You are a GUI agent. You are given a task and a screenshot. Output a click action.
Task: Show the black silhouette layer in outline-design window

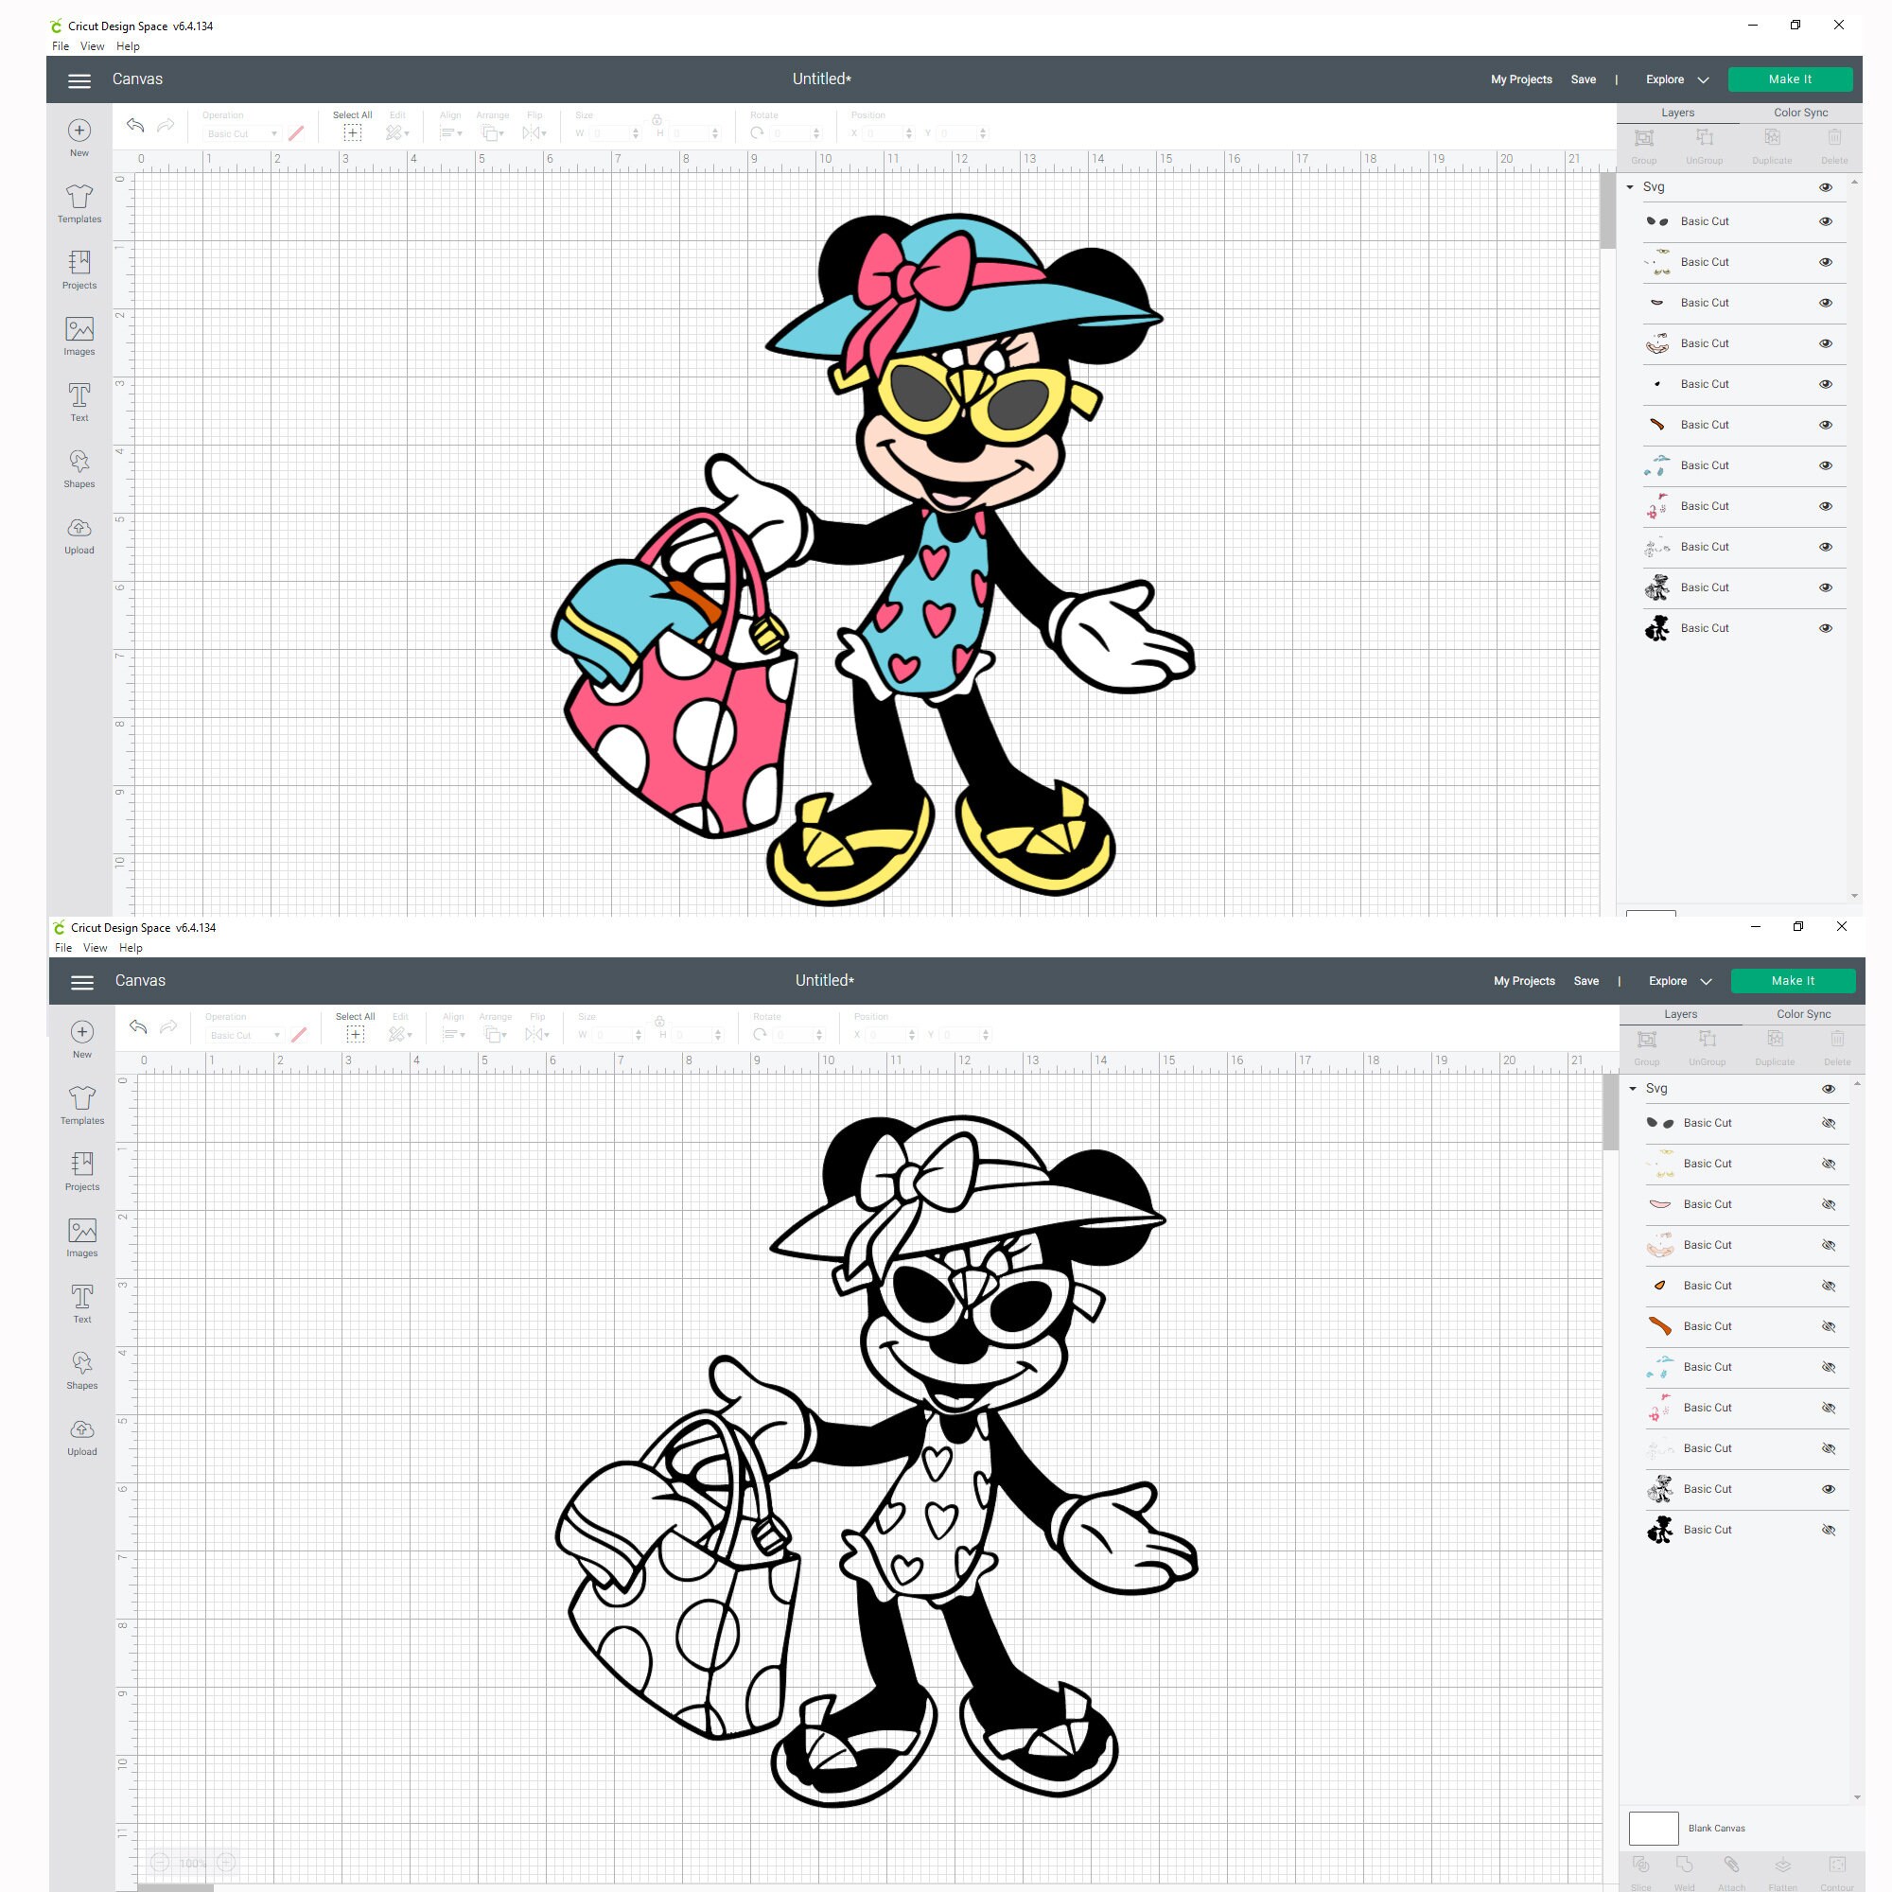(x=1829, y=1530)
